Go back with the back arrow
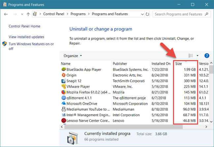Viewport: 214px width, 147px height. coord(6,14)
